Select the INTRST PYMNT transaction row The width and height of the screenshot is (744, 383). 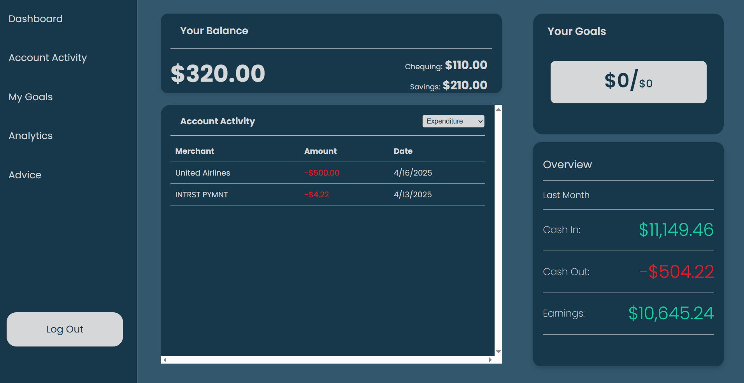pos(272,195)
